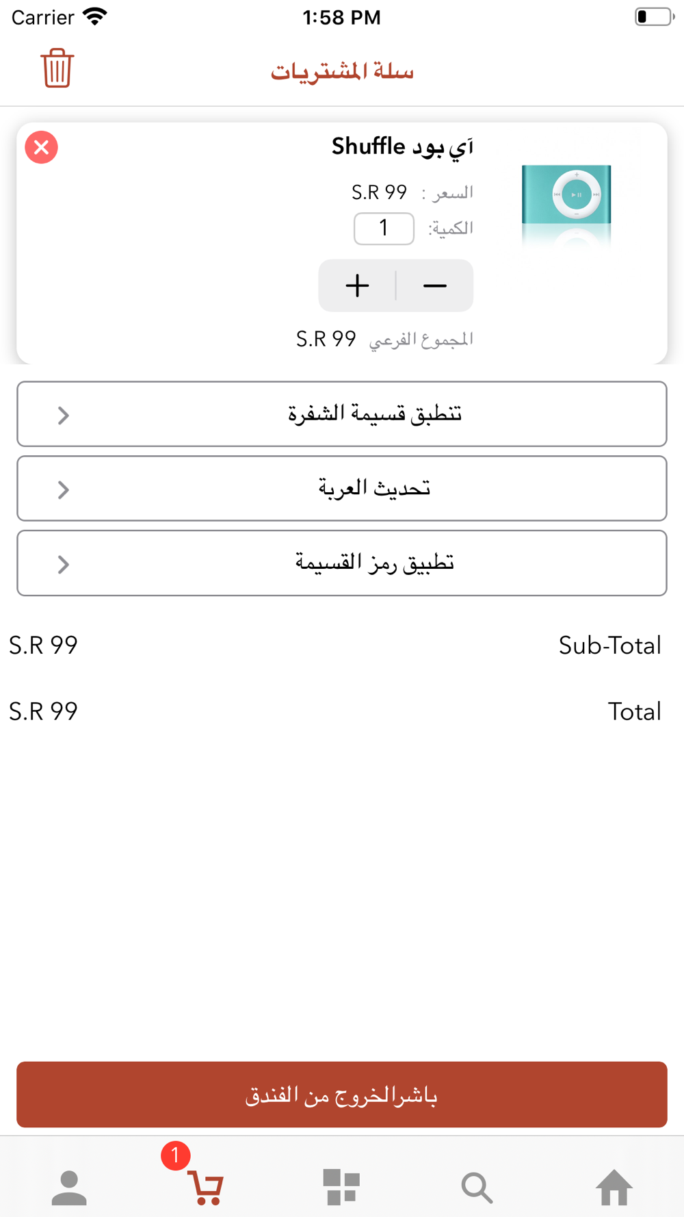Increase quantity with the plus button

click(357, 285)
